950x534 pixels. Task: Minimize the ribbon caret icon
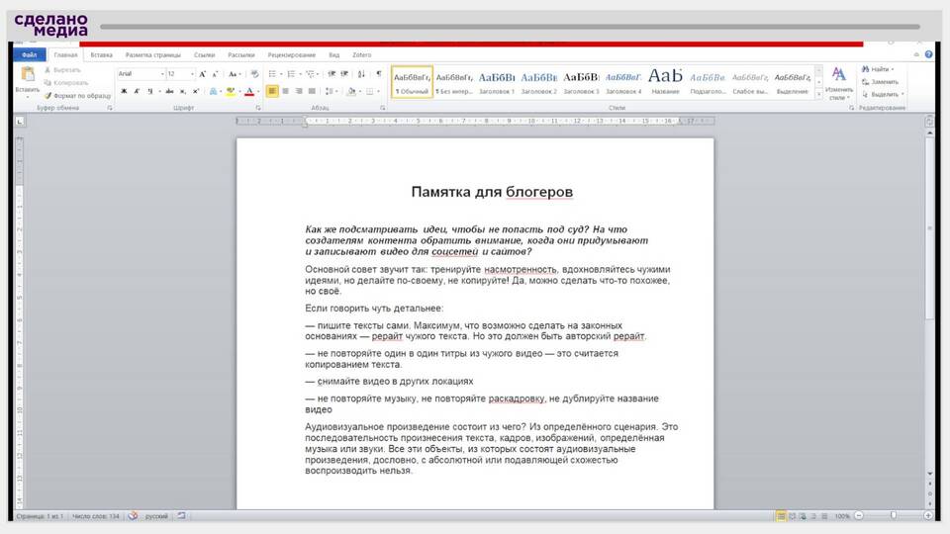(916, 54)
